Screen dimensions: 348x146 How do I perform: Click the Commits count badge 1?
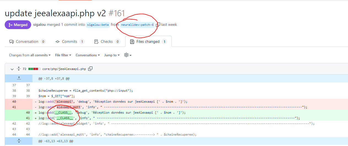pyautogui.click(x=82, y=42)
